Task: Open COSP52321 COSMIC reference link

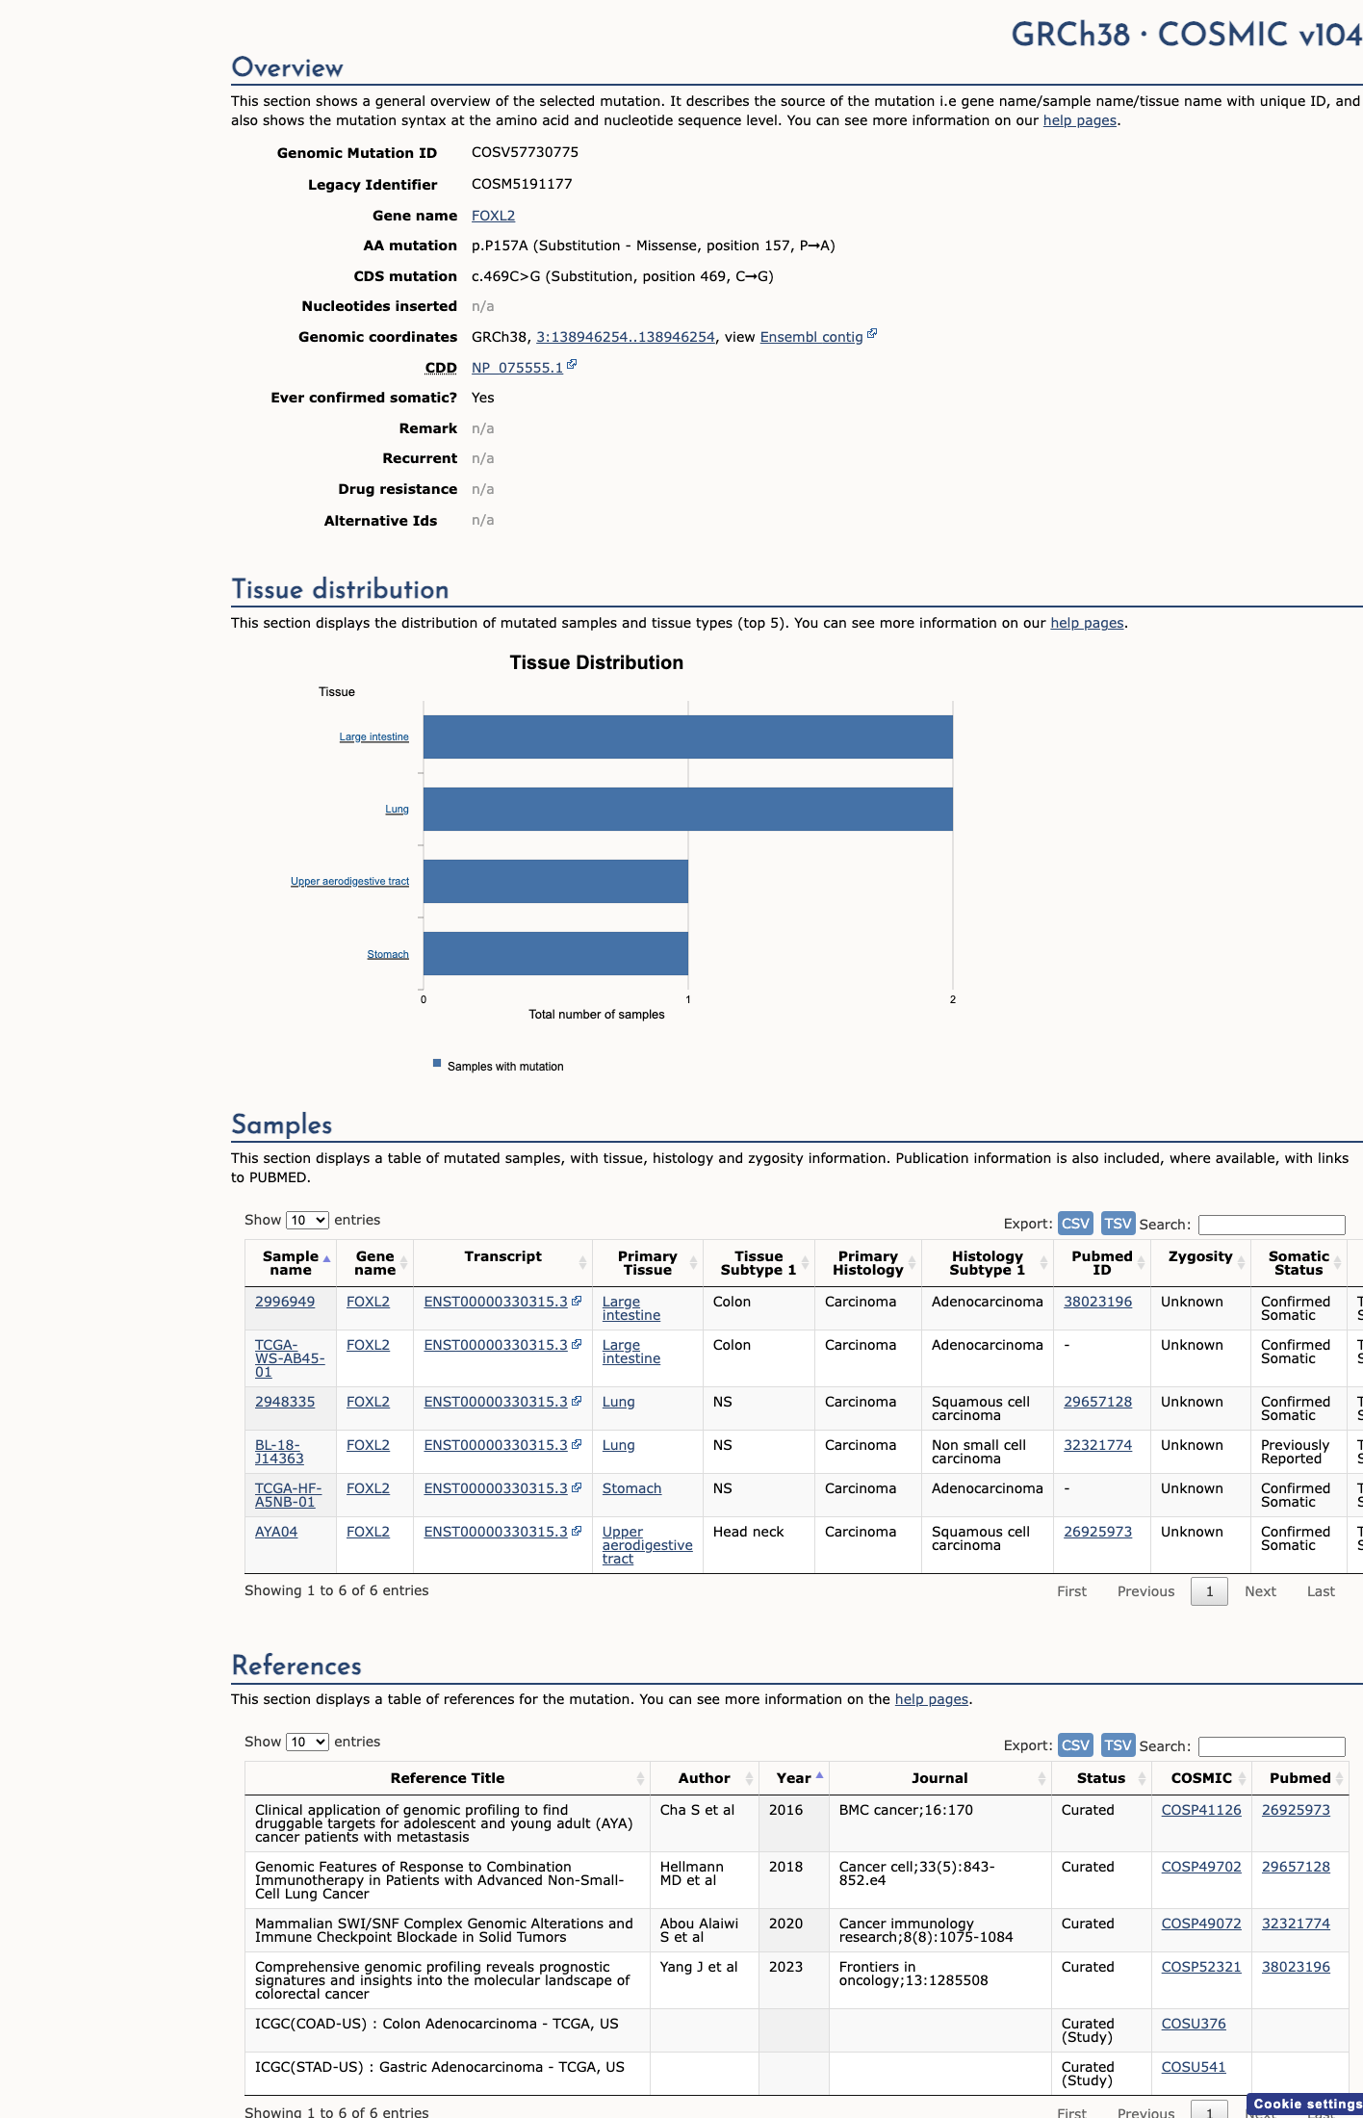Action: click(x=1201, y=1967)
